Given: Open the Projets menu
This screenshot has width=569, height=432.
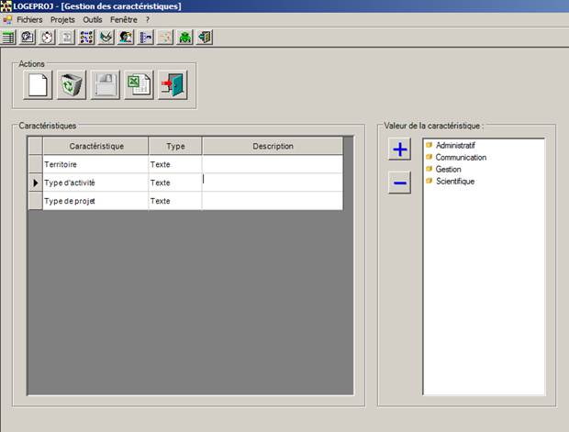Looking at the screenshot, I should pos(62,19).
